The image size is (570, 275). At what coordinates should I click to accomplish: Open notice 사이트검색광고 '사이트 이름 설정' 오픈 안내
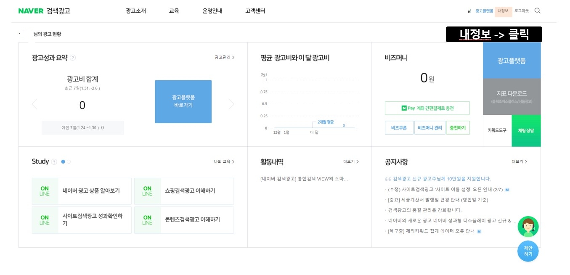point(445,190)
